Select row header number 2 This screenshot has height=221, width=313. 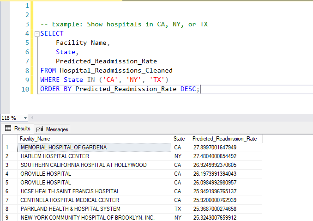point(10,156)
